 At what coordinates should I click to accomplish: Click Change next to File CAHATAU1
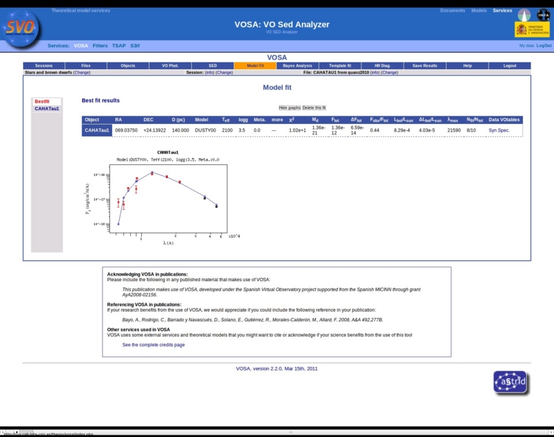389,73
